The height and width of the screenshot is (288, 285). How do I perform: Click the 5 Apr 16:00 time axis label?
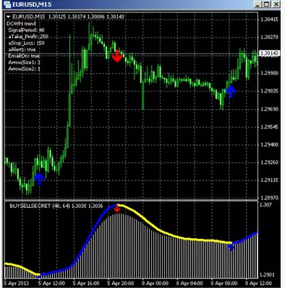coord(86,283)
